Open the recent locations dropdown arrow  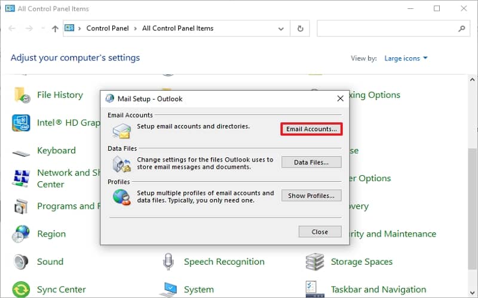coord(43,29)
